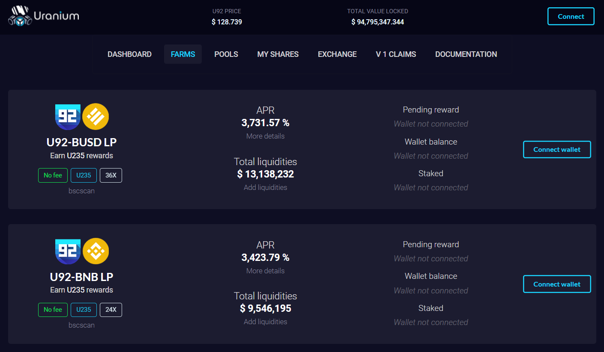
Task: Click the 24X multiplier badge
Action: click(x=111, y=310)
